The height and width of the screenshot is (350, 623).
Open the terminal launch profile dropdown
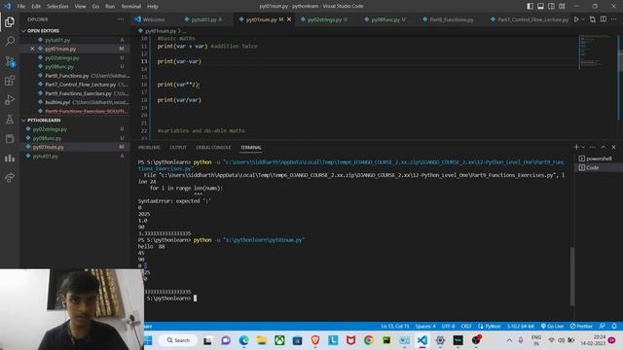point(583,147)
